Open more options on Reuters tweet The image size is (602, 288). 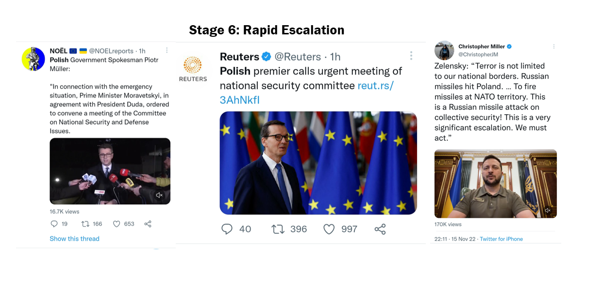[x=411, y=56]
